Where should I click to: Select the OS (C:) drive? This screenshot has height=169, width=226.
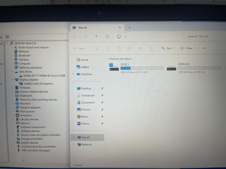coord(136,68)
